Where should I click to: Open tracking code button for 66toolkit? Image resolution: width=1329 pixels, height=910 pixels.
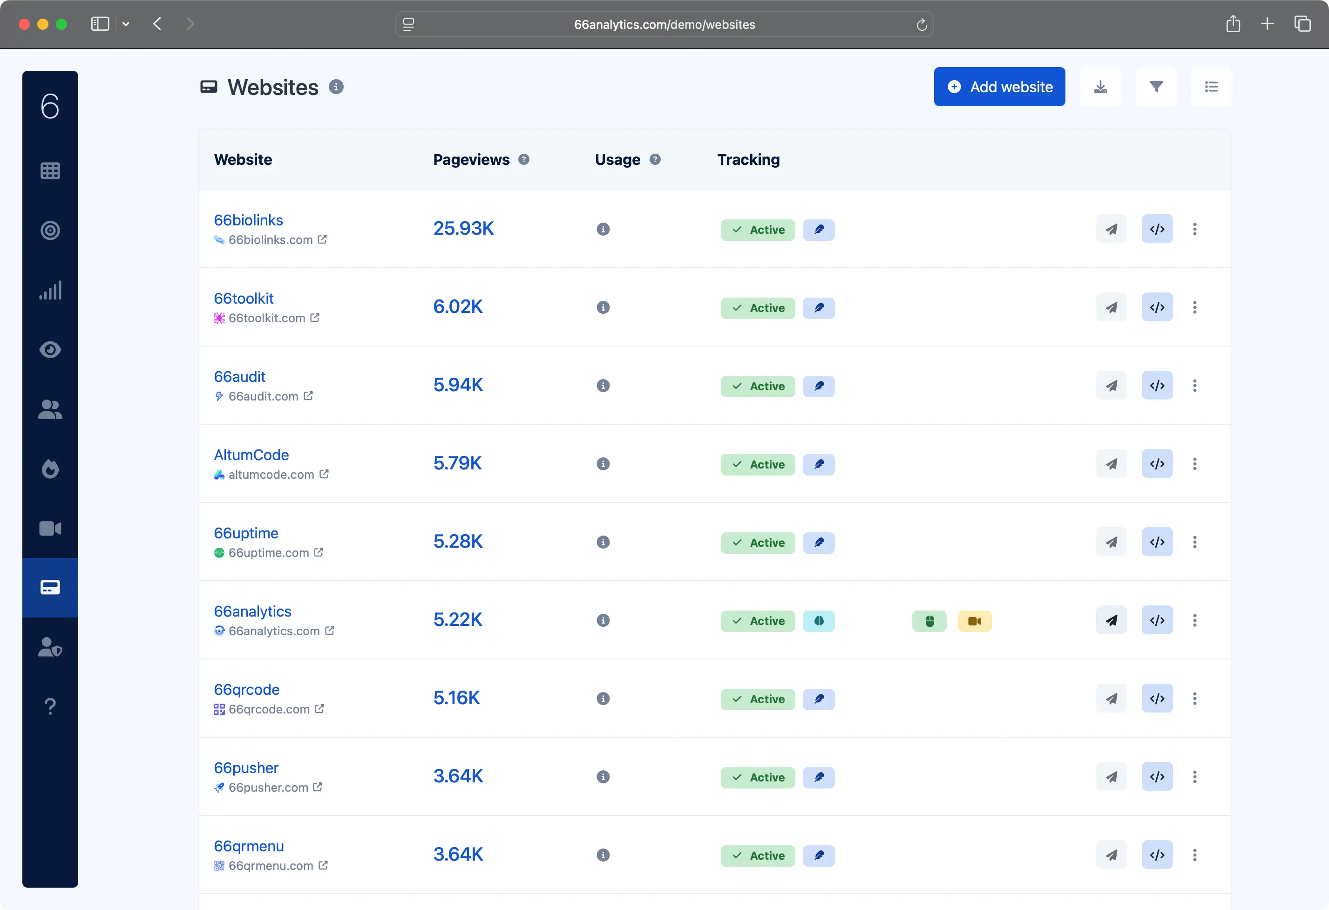point(1157,308)
